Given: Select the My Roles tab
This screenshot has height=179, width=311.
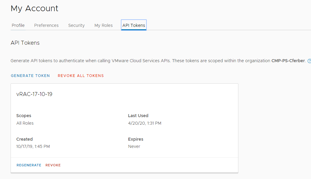Looking at the screenshot, I should pyautogui.click(x=103, y=25).
